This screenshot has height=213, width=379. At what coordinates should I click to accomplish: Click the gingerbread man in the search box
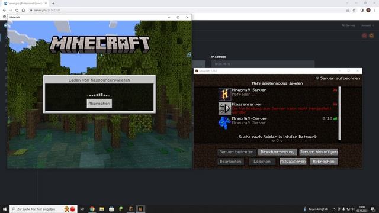point(67,209)
